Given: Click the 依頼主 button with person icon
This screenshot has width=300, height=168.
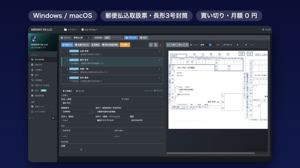Looking at the screenshot, I should pos(95,45).
